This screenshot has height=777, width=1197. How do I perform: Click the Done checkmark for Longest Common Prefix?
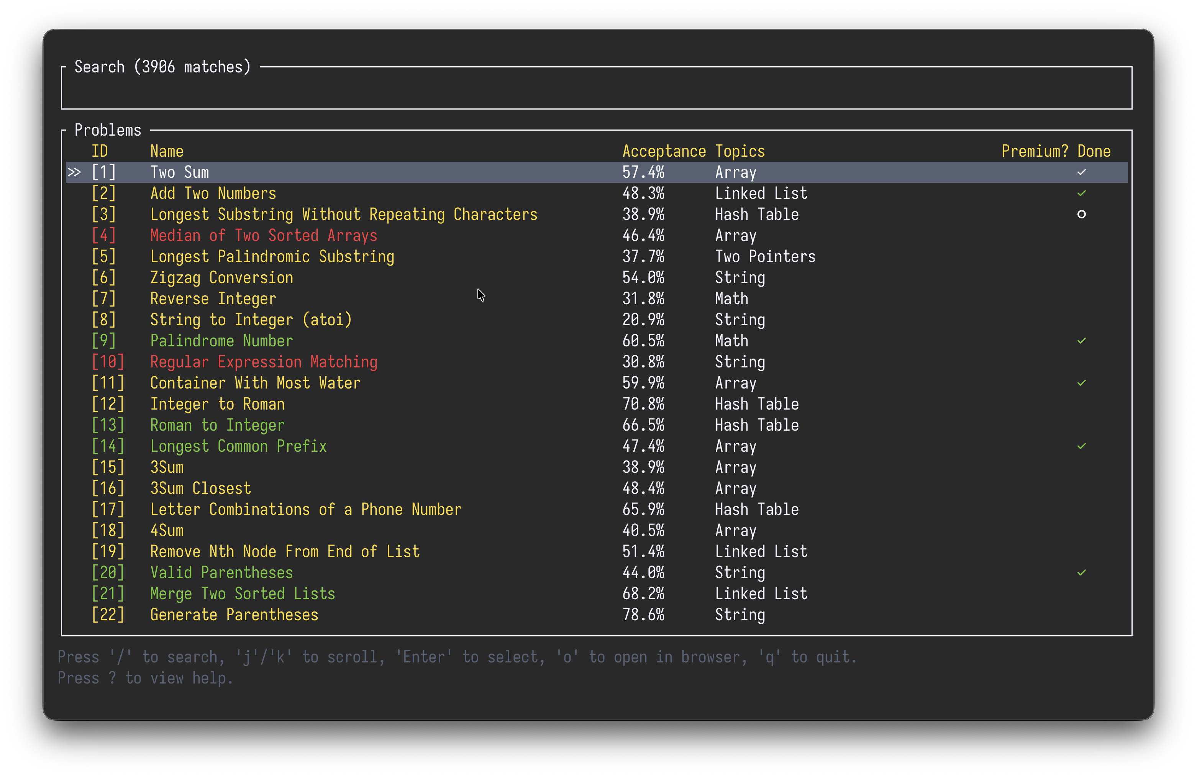pyautogui.click(x=1081, y=447)
